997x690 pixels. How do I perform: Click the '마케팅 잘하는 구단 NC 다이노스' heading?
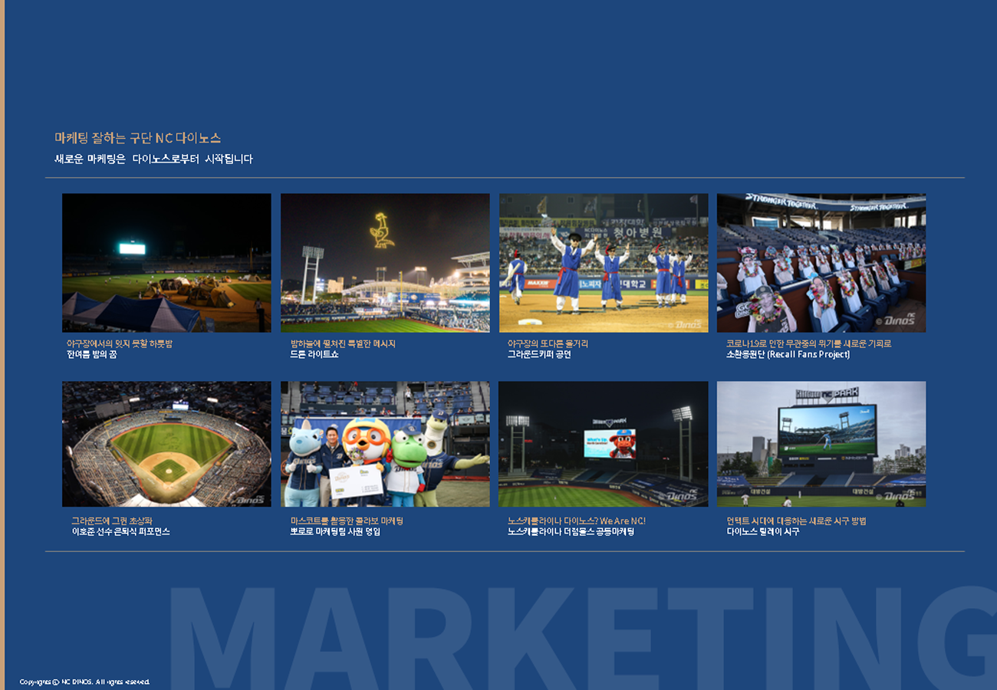pyautogui.click(x=138, y=138)
